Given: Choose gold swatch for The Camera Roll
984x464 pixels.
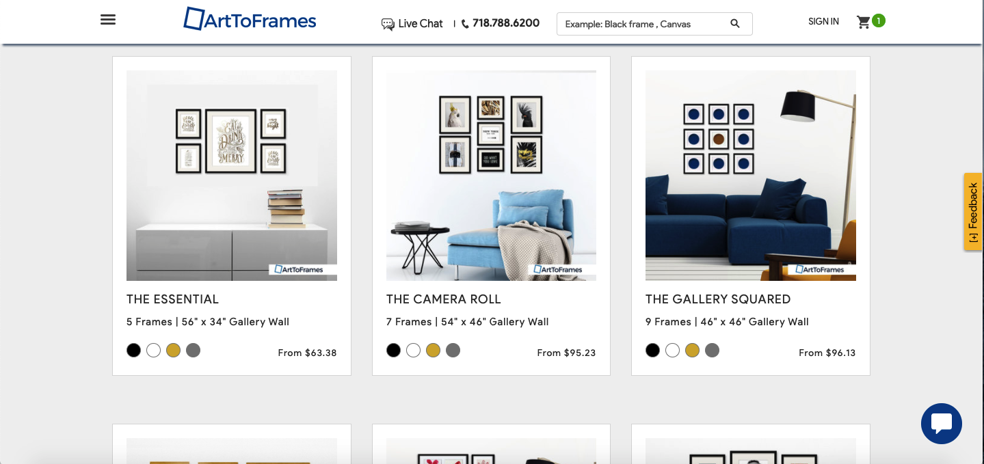Looking at the screenshot, I should 433,351.
